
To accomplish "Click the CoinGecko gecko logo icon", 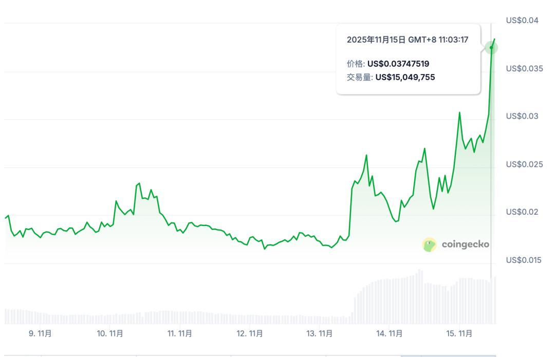I will tap(430, 245).
